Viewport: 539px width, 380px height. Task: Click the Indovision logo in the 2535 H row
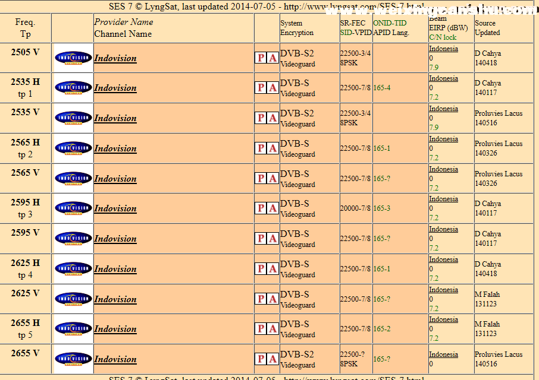click(73, 88)
